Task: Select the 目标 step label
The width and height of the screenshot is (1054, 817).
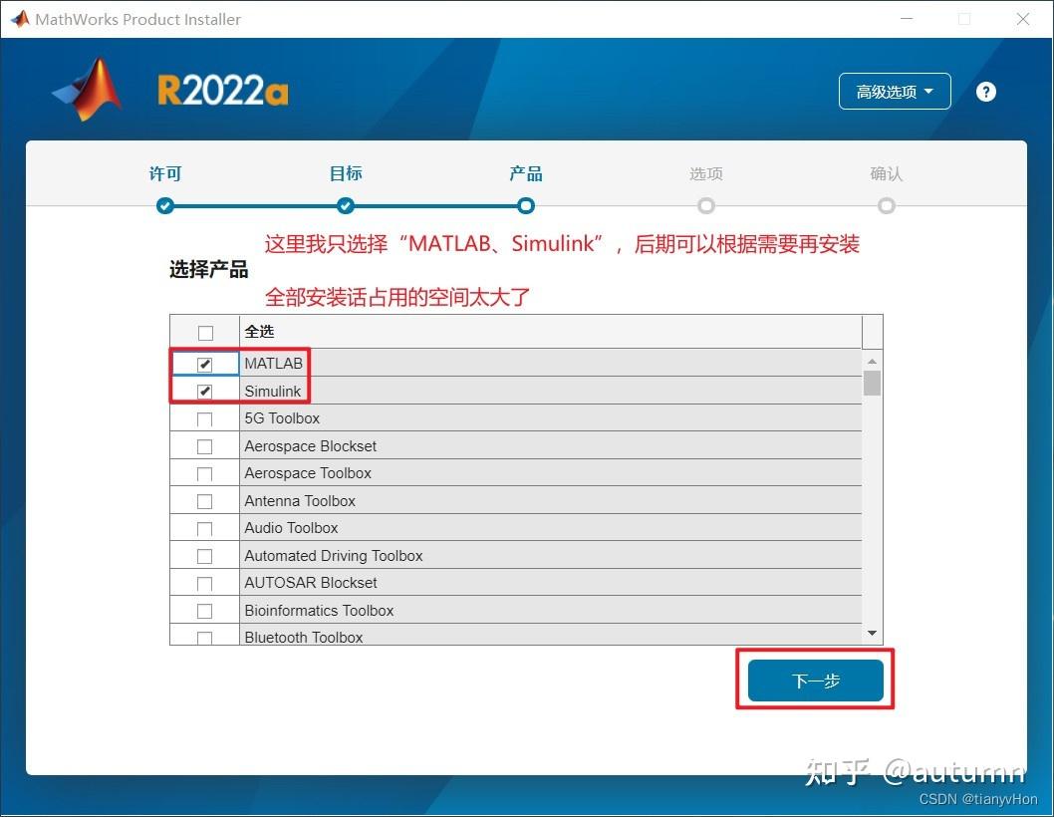Action: pos(346,173)
